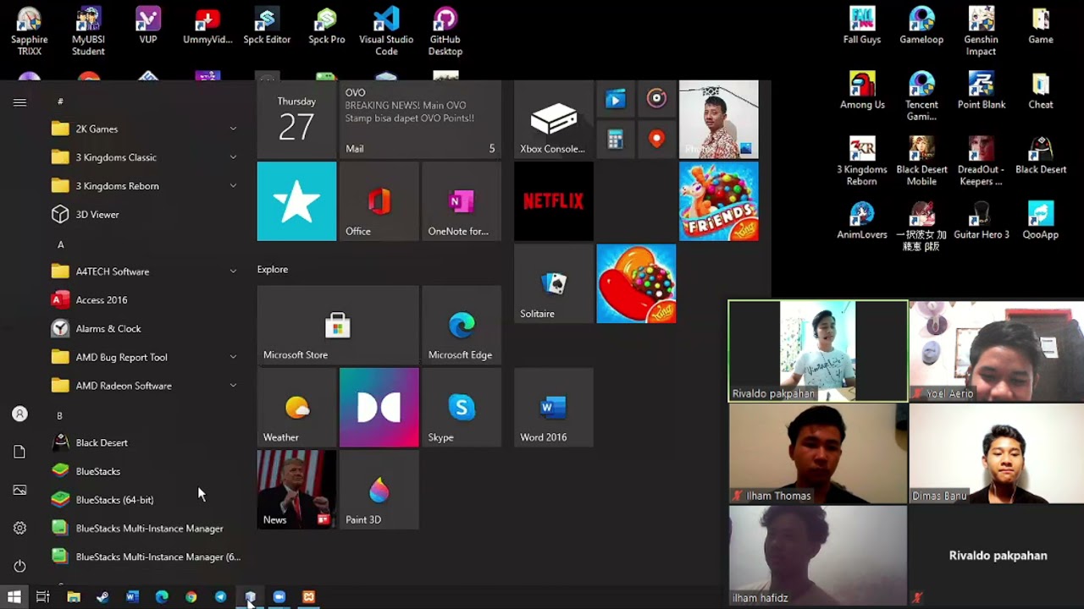Expand the AMD Radeon Software folder
Screen dimensions: 1084x609
144,386
